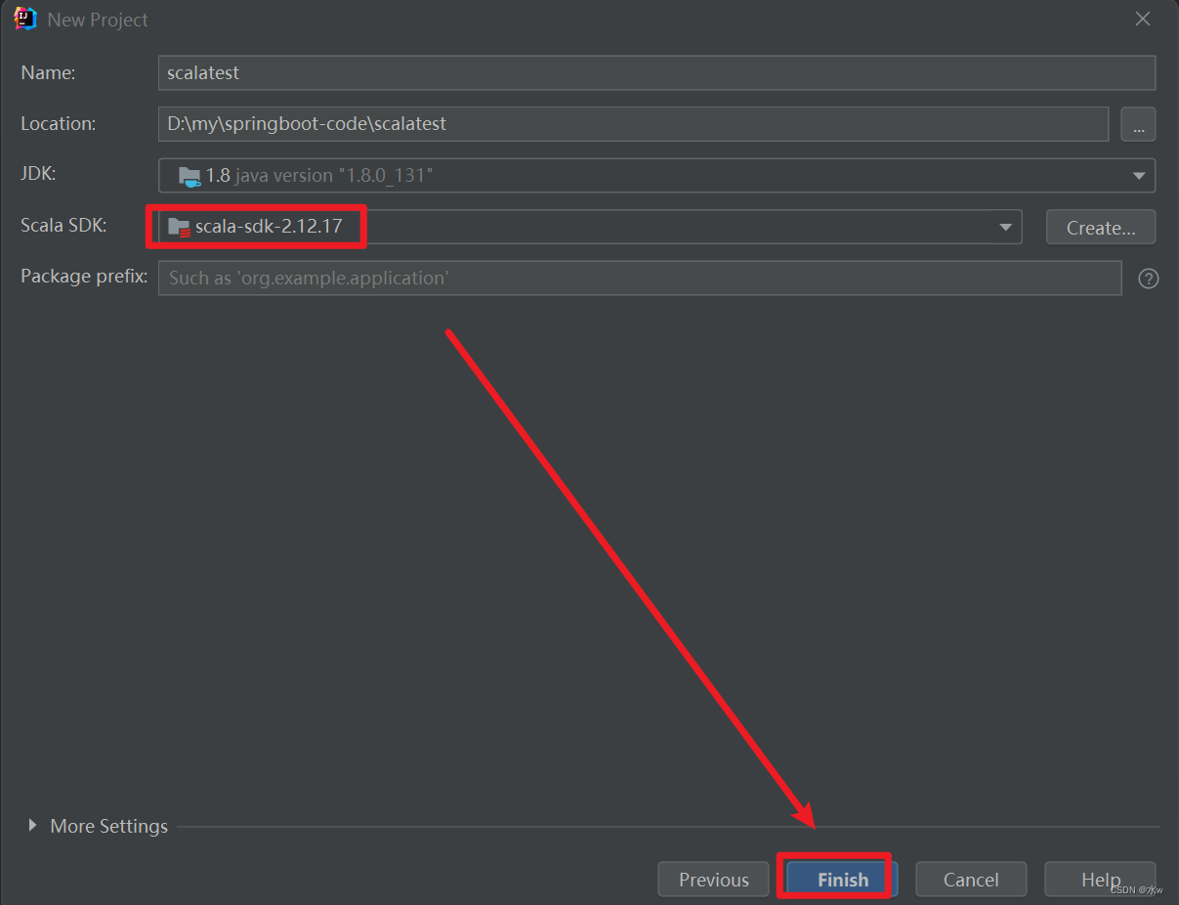The width and height of the screenshot is (1179, 905).
Task: Open the browse '...' button for Location
Action: (x=1138, y=124)
